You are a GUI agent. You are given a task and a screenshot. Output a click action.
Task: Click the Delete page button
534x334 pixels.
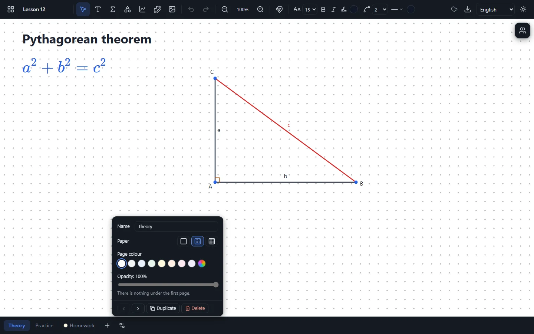tap(195, 309)
